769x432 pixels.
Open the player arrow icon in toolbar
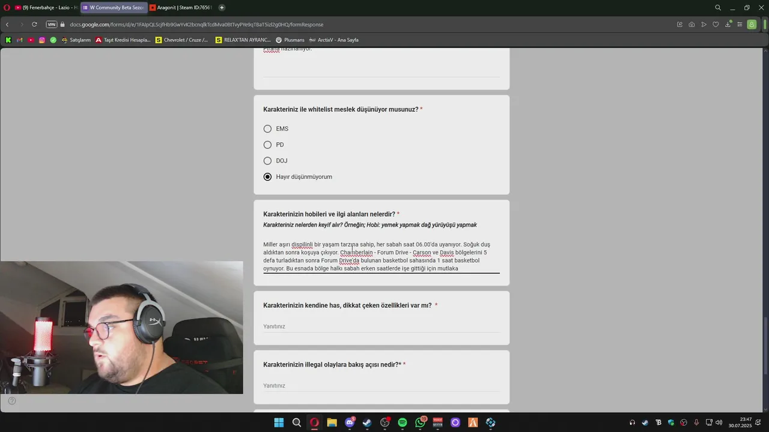704,25
